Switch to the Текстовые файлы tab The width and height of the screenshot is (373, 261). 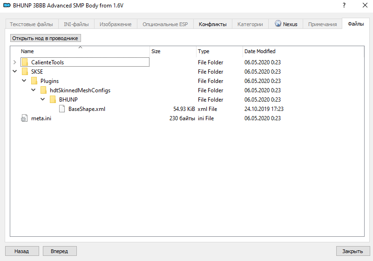(31, 24)
